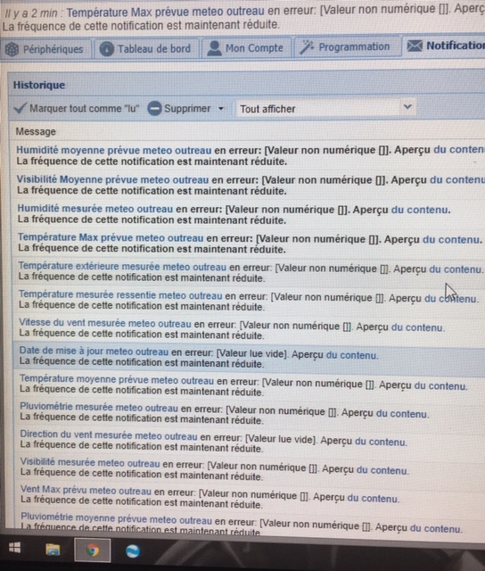Click the Windows Start button

[14, 548]
